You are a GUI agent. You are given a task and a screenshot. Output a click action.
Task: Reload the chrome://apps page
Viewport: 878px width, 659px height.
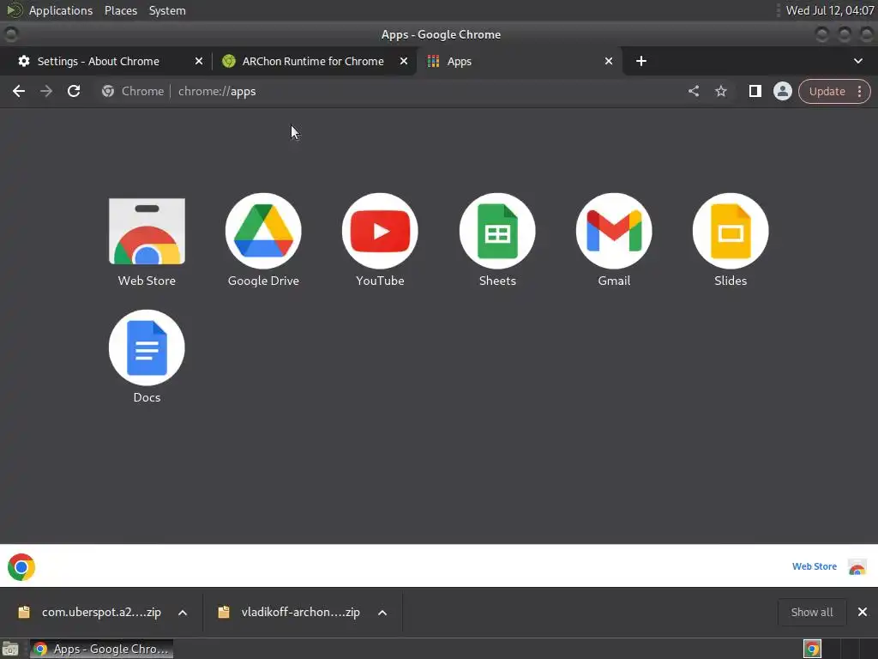74,91
